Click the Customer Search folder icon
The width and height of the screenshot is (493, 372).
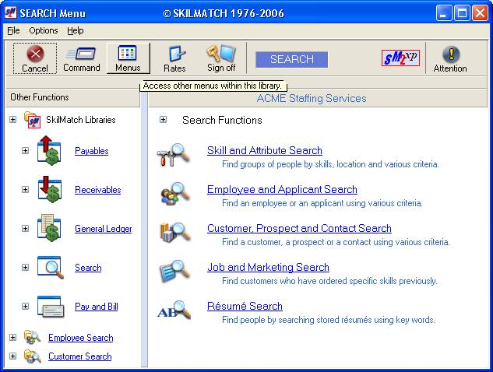click(x=33, y=356)
